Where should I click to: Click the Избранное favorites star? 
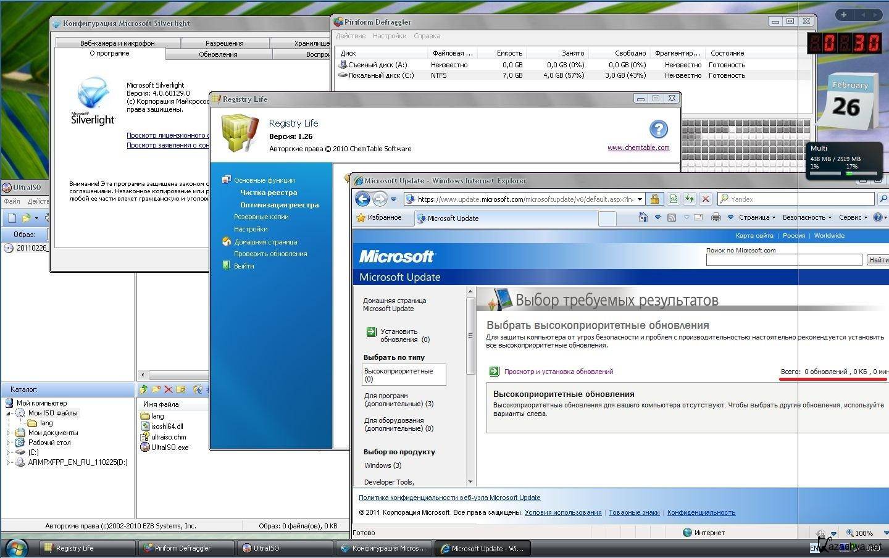[361, 218]
